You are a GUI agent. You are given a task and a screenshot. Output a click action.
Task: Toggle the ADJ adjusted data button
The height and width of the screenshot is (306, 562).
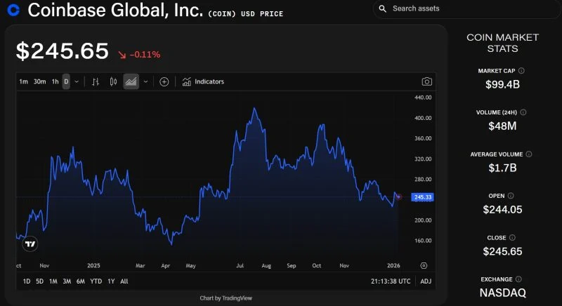426,281
